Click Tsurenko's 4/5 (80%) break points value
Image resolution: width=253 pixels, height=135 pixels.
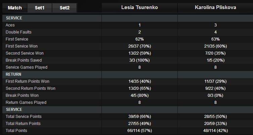tap(139, 95)
